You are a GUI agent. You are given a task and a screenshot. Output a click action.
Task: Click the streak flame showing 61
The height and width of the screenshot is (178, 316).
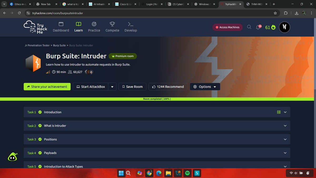tap(270, 27)
